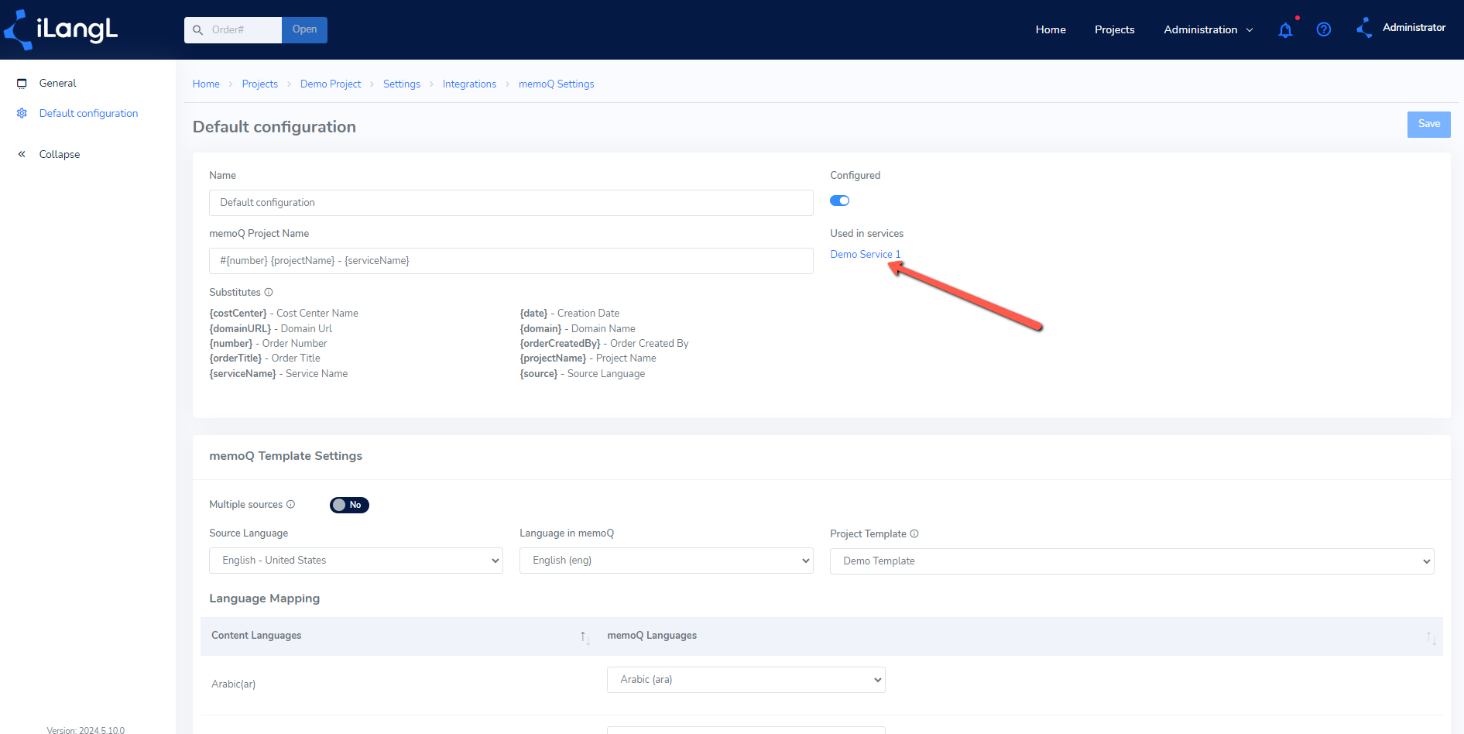Screen dimensions: 1464x734
Task: Click the Project Template info icon
Action: click(x=914, y=533)
